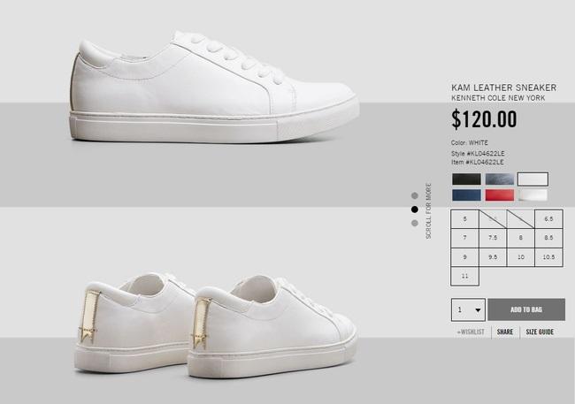Select shoe size 11

464,276
